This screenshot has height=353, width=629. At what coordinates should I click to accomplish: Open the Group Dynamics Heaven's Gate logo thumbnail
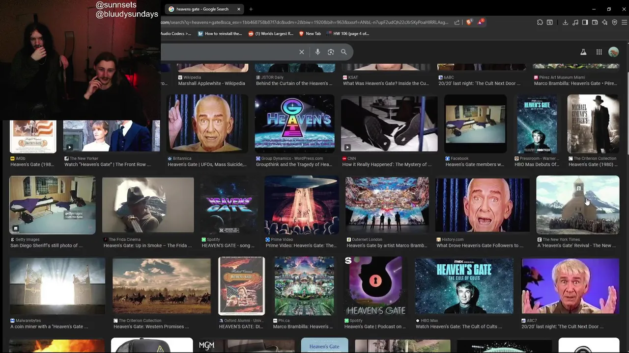(x=294, y=123)
